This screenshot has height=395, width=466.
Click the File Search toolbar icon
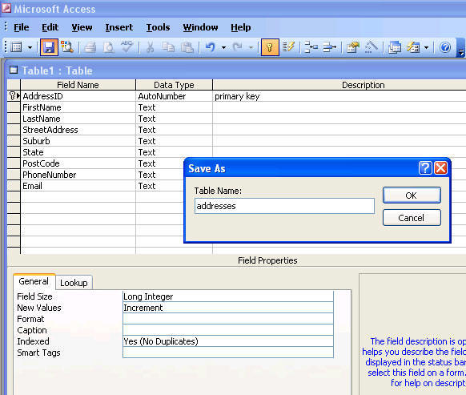point(67,47)
